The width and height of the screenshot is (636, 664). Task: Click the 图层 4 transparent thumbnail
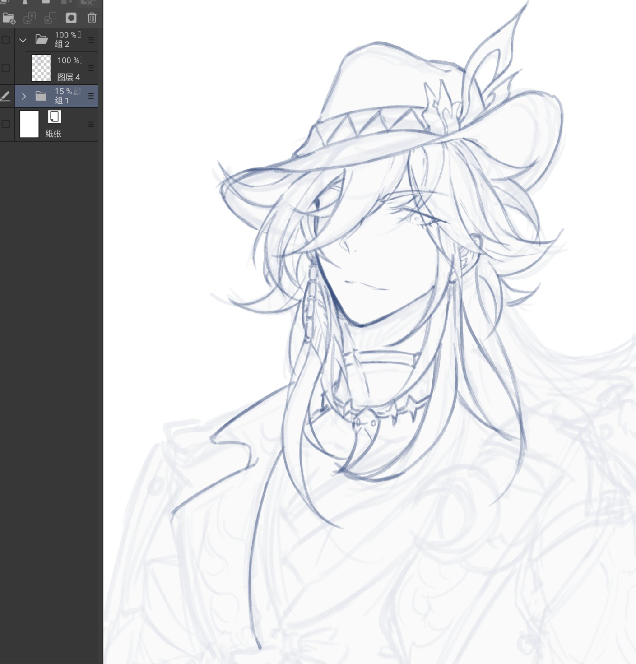click(41, 68)
